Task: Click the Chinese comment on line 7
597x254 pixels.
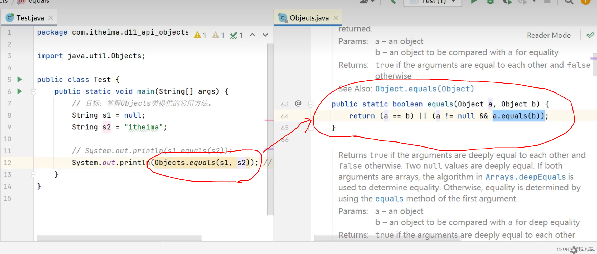Action: point(142,103)
